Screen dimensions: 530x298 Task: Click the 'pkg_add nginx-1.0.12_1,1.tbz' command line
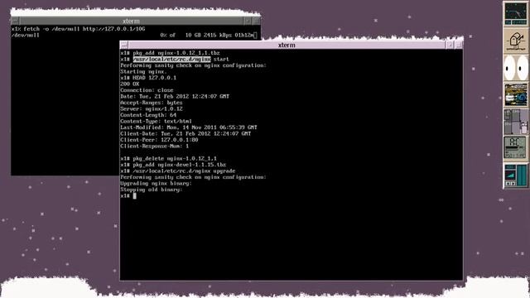(170, 53)
